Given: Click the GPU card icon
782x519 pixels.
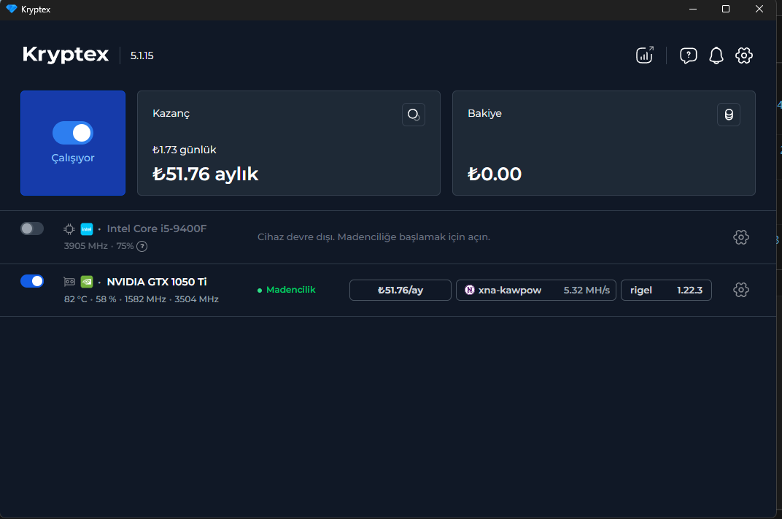Looking at the screenshot, I should [69, 282].
